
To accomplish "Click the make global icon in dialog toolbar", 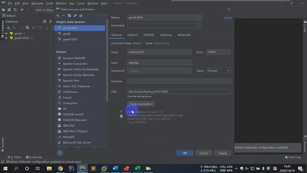I will [x=81, y=15].
